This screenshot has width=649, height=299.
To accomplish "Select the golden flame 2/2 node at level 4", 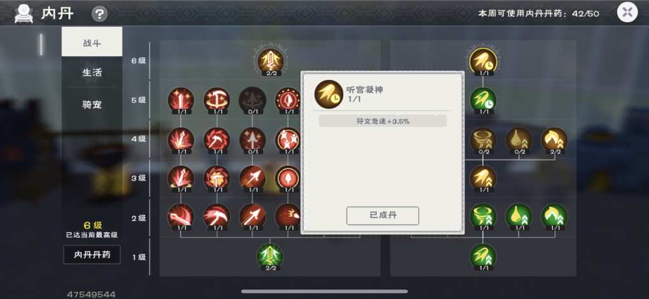I will point(554,140).
